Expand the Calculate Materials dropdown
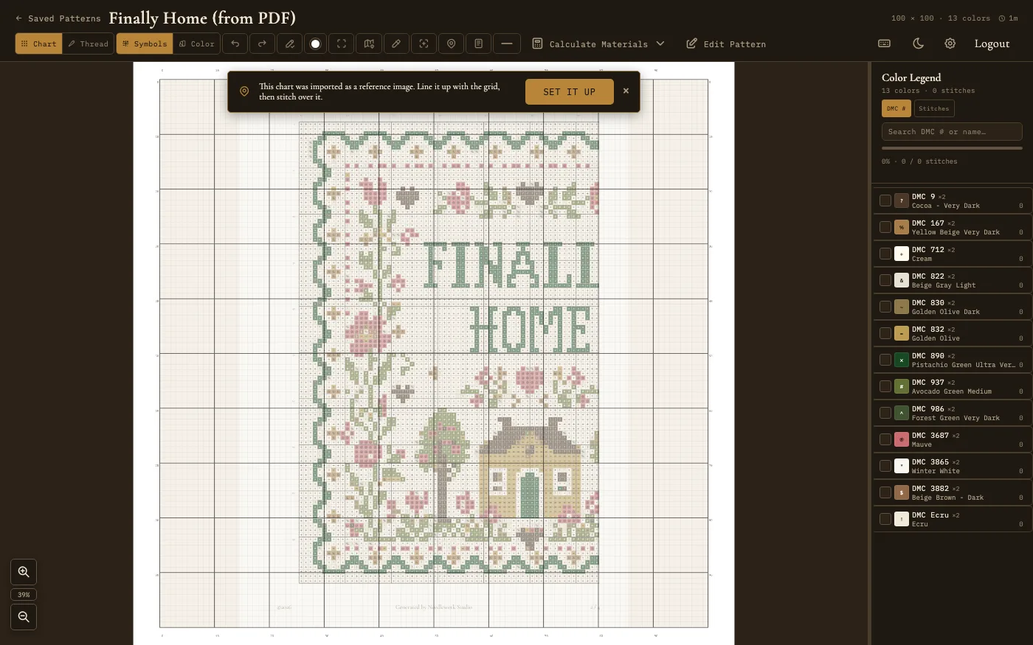The width and height of the screenshot is (1033, 645). point(598,43)
